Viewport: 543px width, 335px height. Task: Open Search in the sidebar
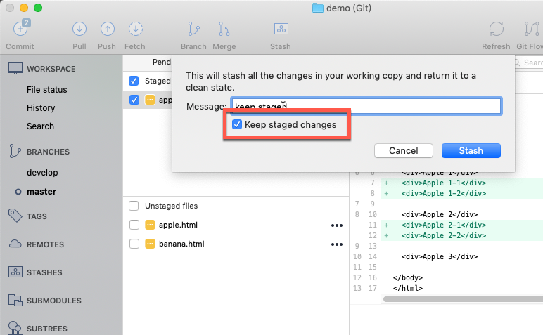pyautogui.click(x=40, y=126)
